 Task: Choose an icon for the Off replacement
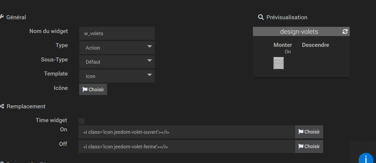[309, 146]
